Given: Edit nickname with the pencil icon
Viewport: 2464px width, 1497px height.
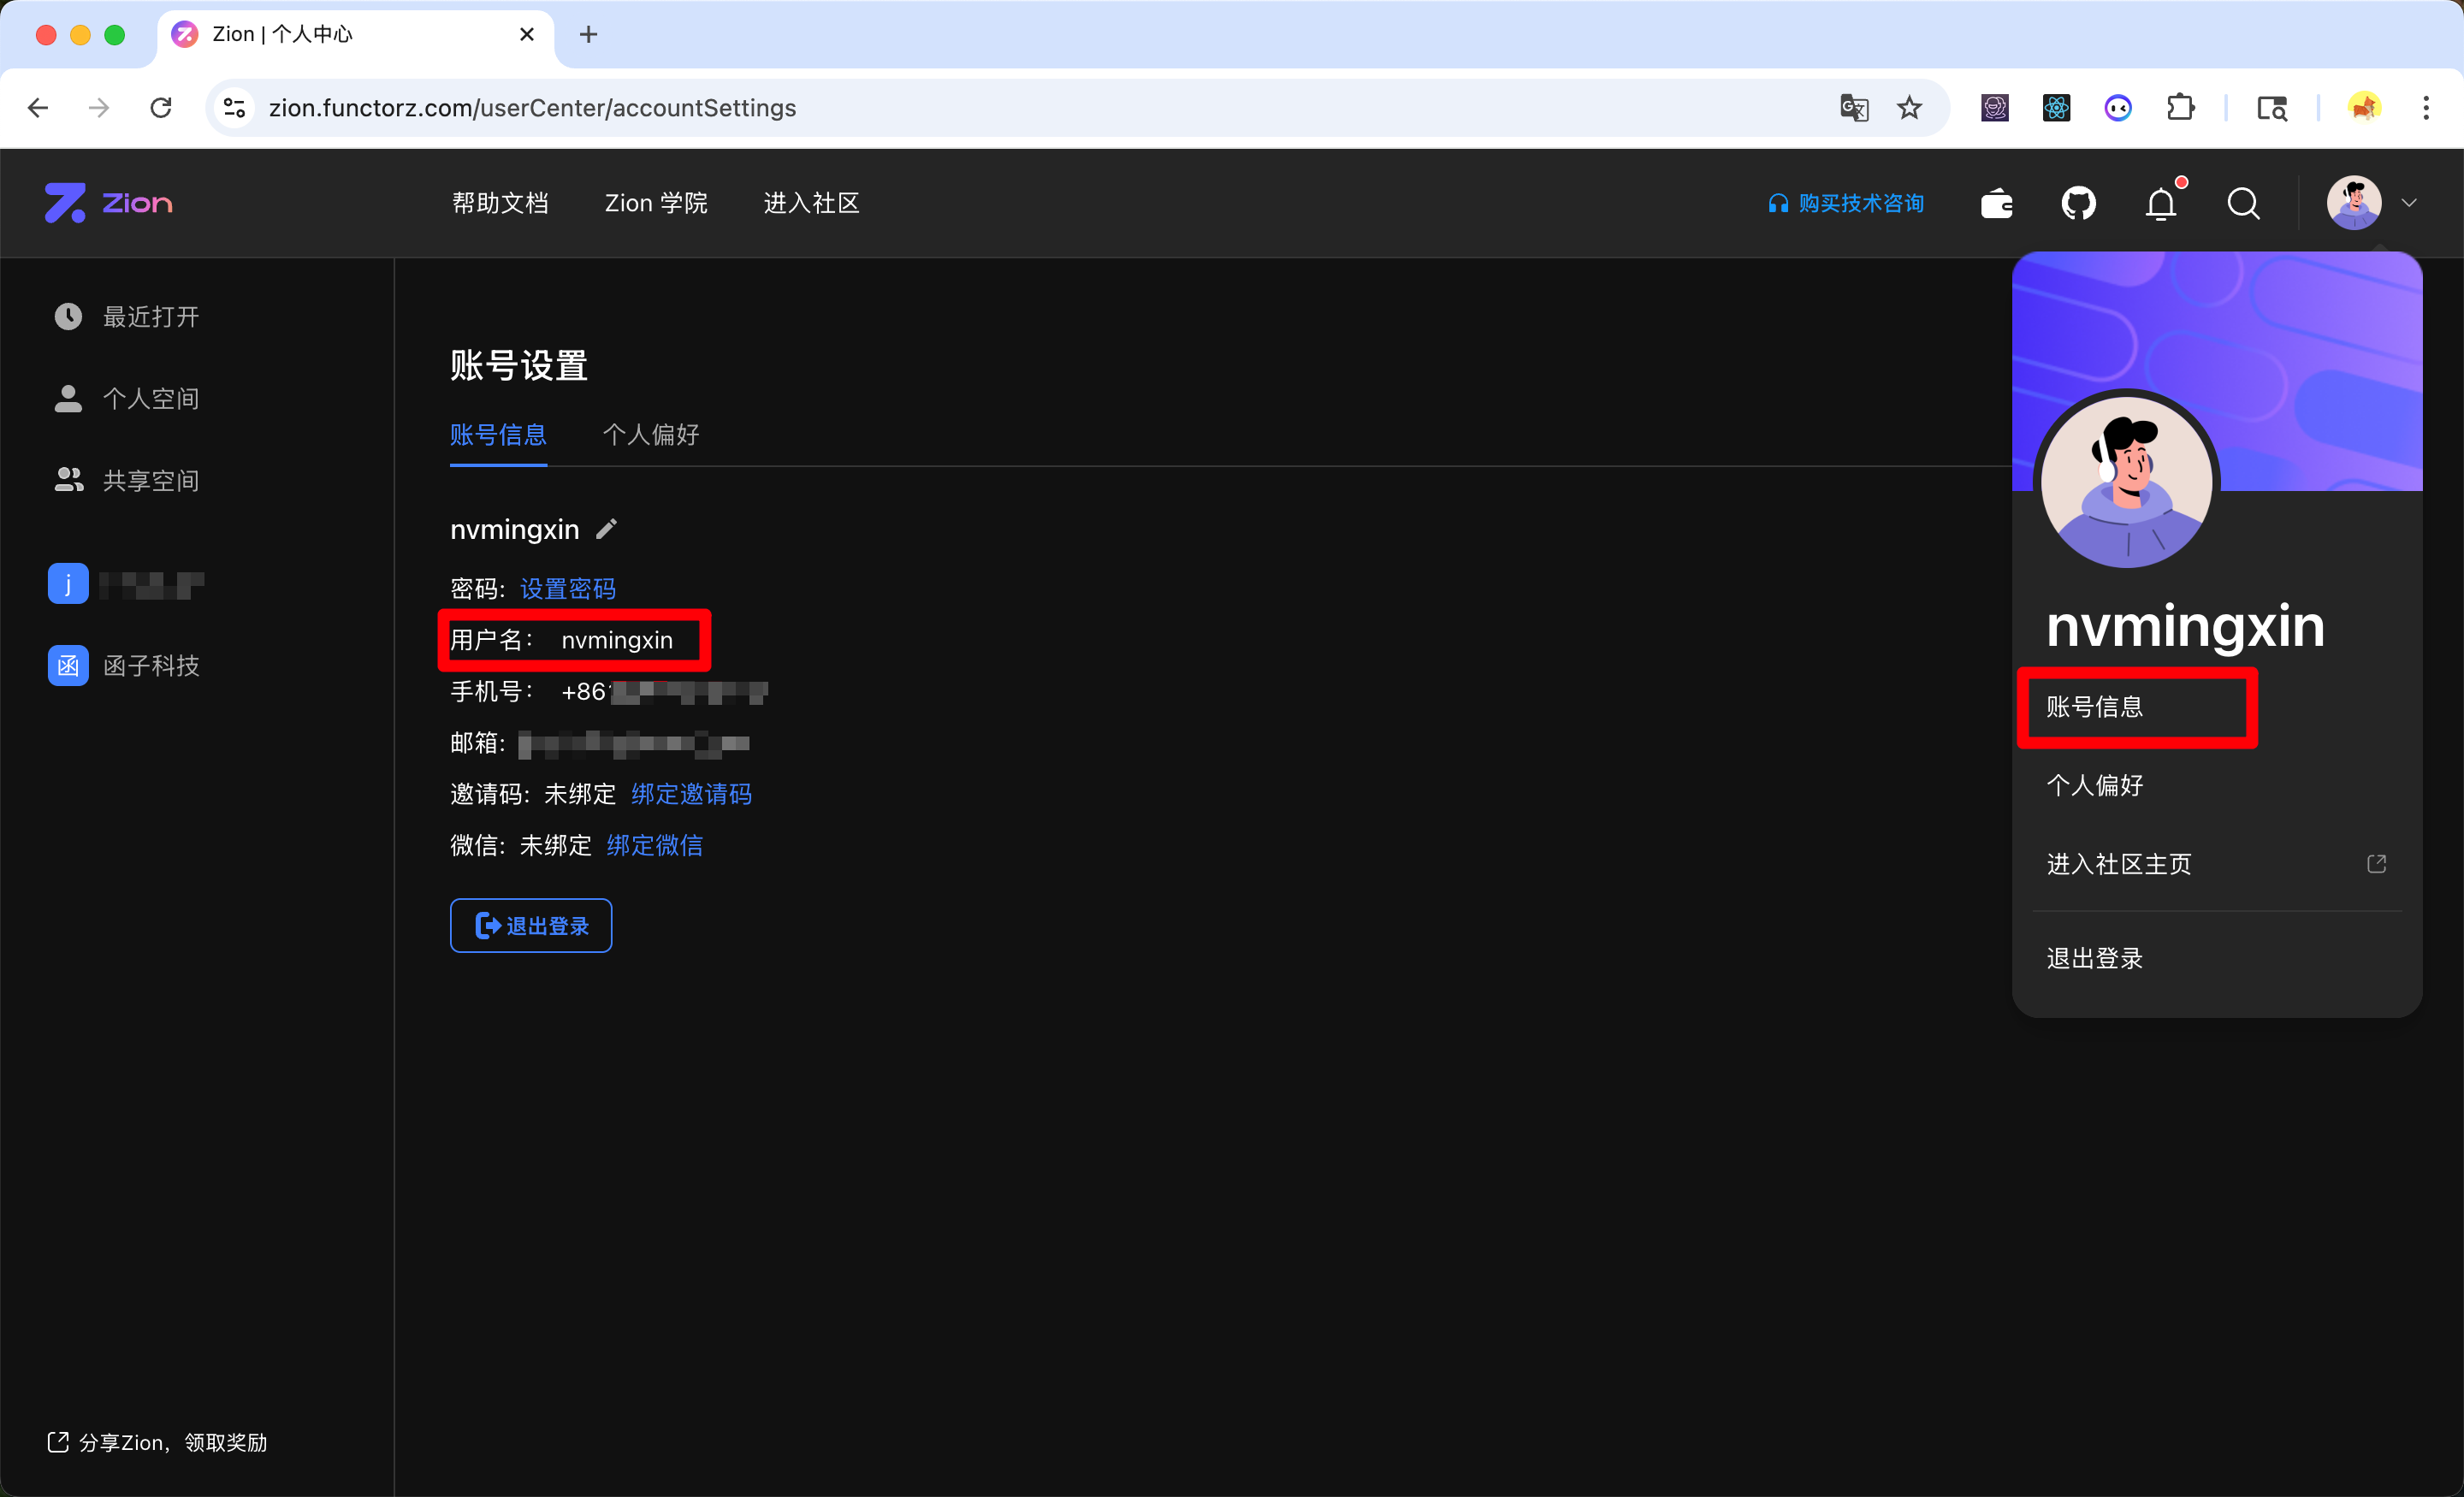Looking at the screenshot, I should pyautogui.click(x=607, y=529).
